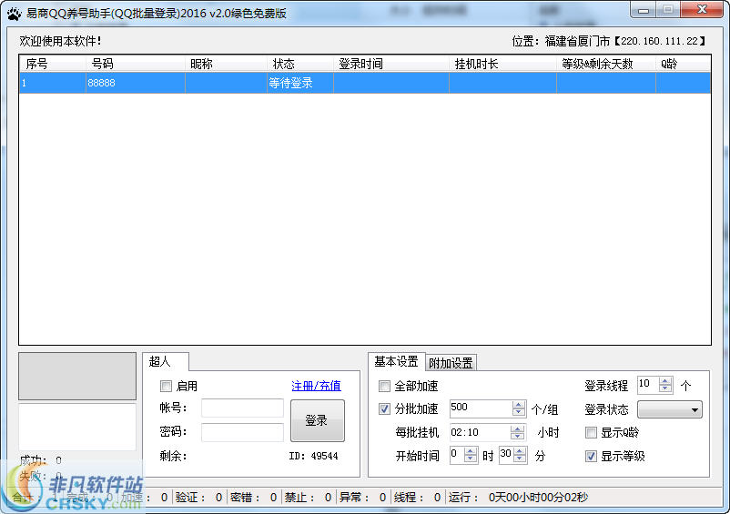Viewport: 730px width, 514px height.
Task: Increase 分批加速 group size up arrow
Action: [x=518, y=405]
